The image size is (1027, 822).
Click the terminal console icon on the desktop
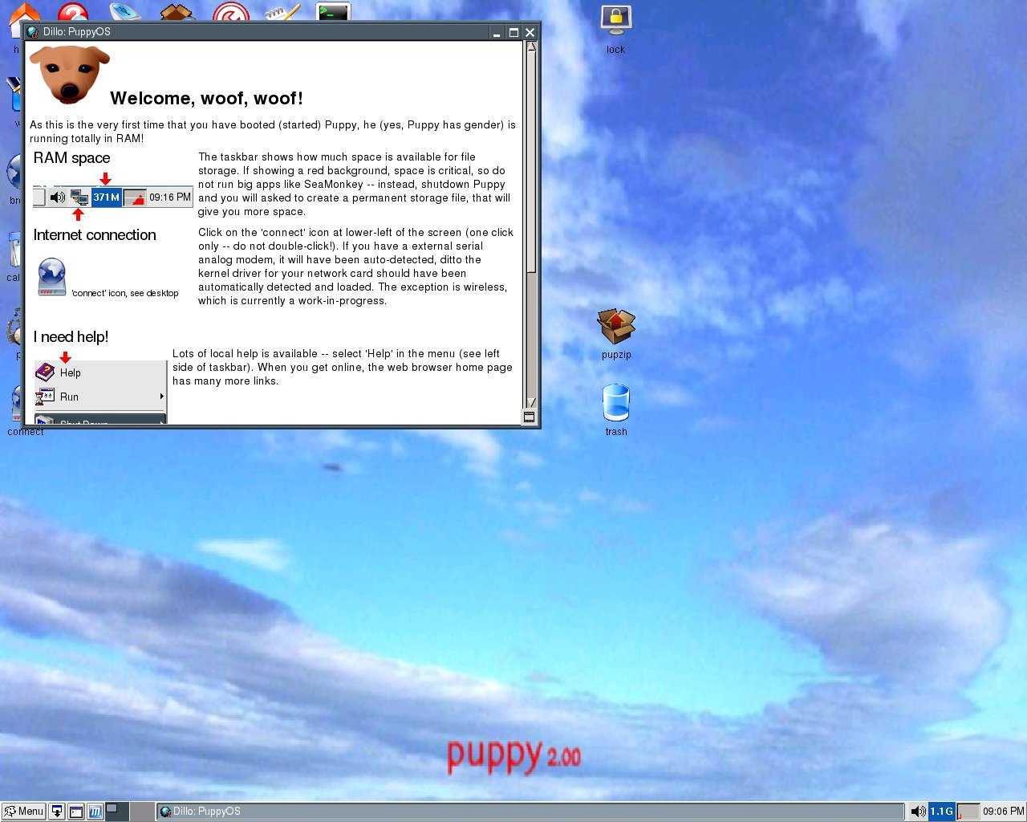pyautogui.click(x=332, y=11)
